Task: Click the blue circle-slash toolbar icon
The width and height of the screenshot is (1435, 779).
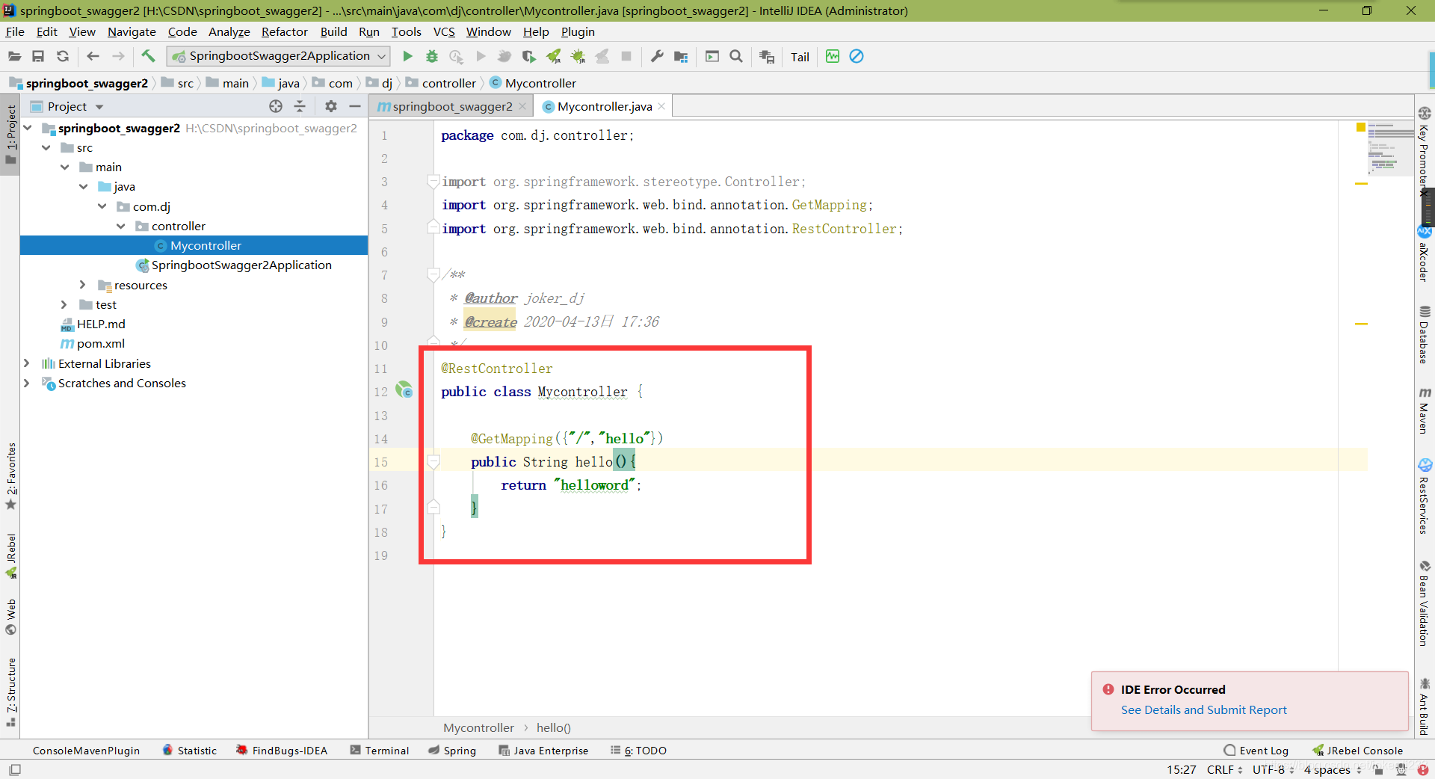Action: click(x=857, y=56)
